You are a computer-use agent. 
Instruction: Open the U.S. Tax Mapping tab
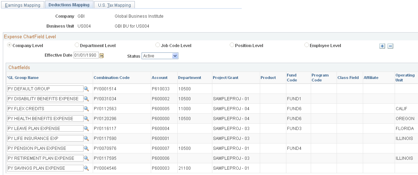click(x=114, y=5)
